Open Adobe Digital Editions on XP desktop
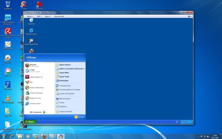The image size is (222, 139). pyautogui.click(x=31, y=42)
